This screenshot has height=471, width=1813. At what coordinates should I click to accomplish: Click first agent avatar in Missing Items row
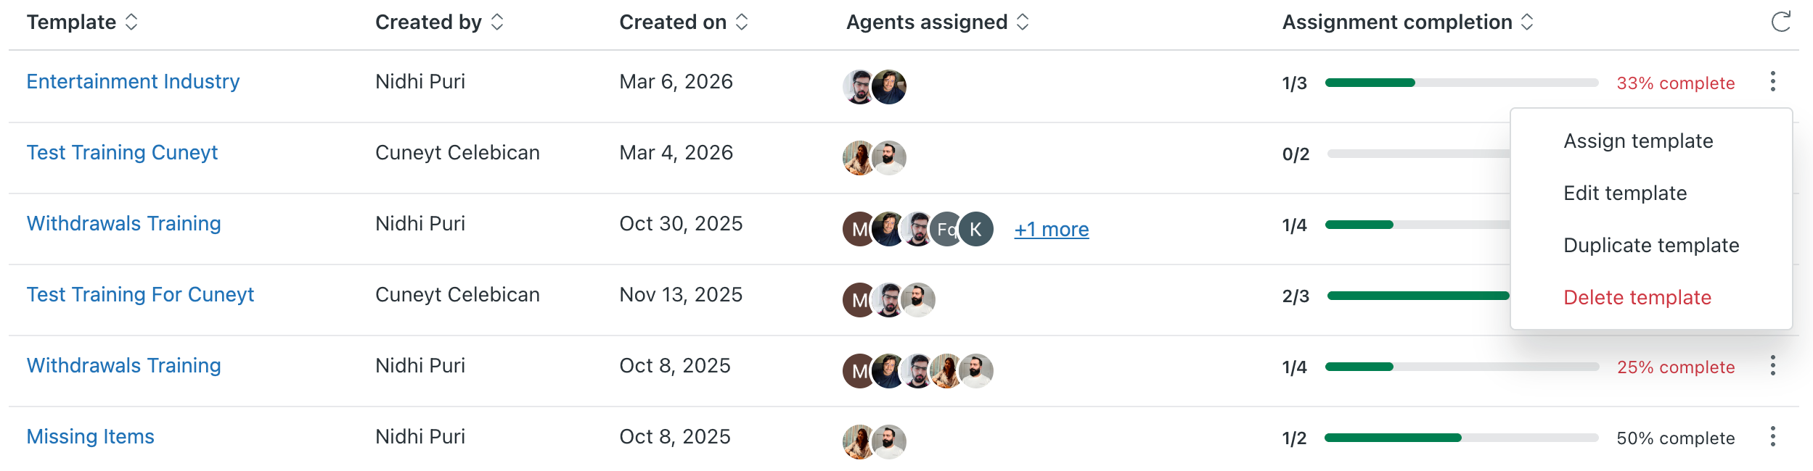coord(859,442)
